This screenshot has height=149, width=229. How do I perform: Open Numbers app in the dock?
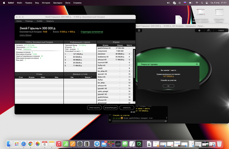(65, 144)
